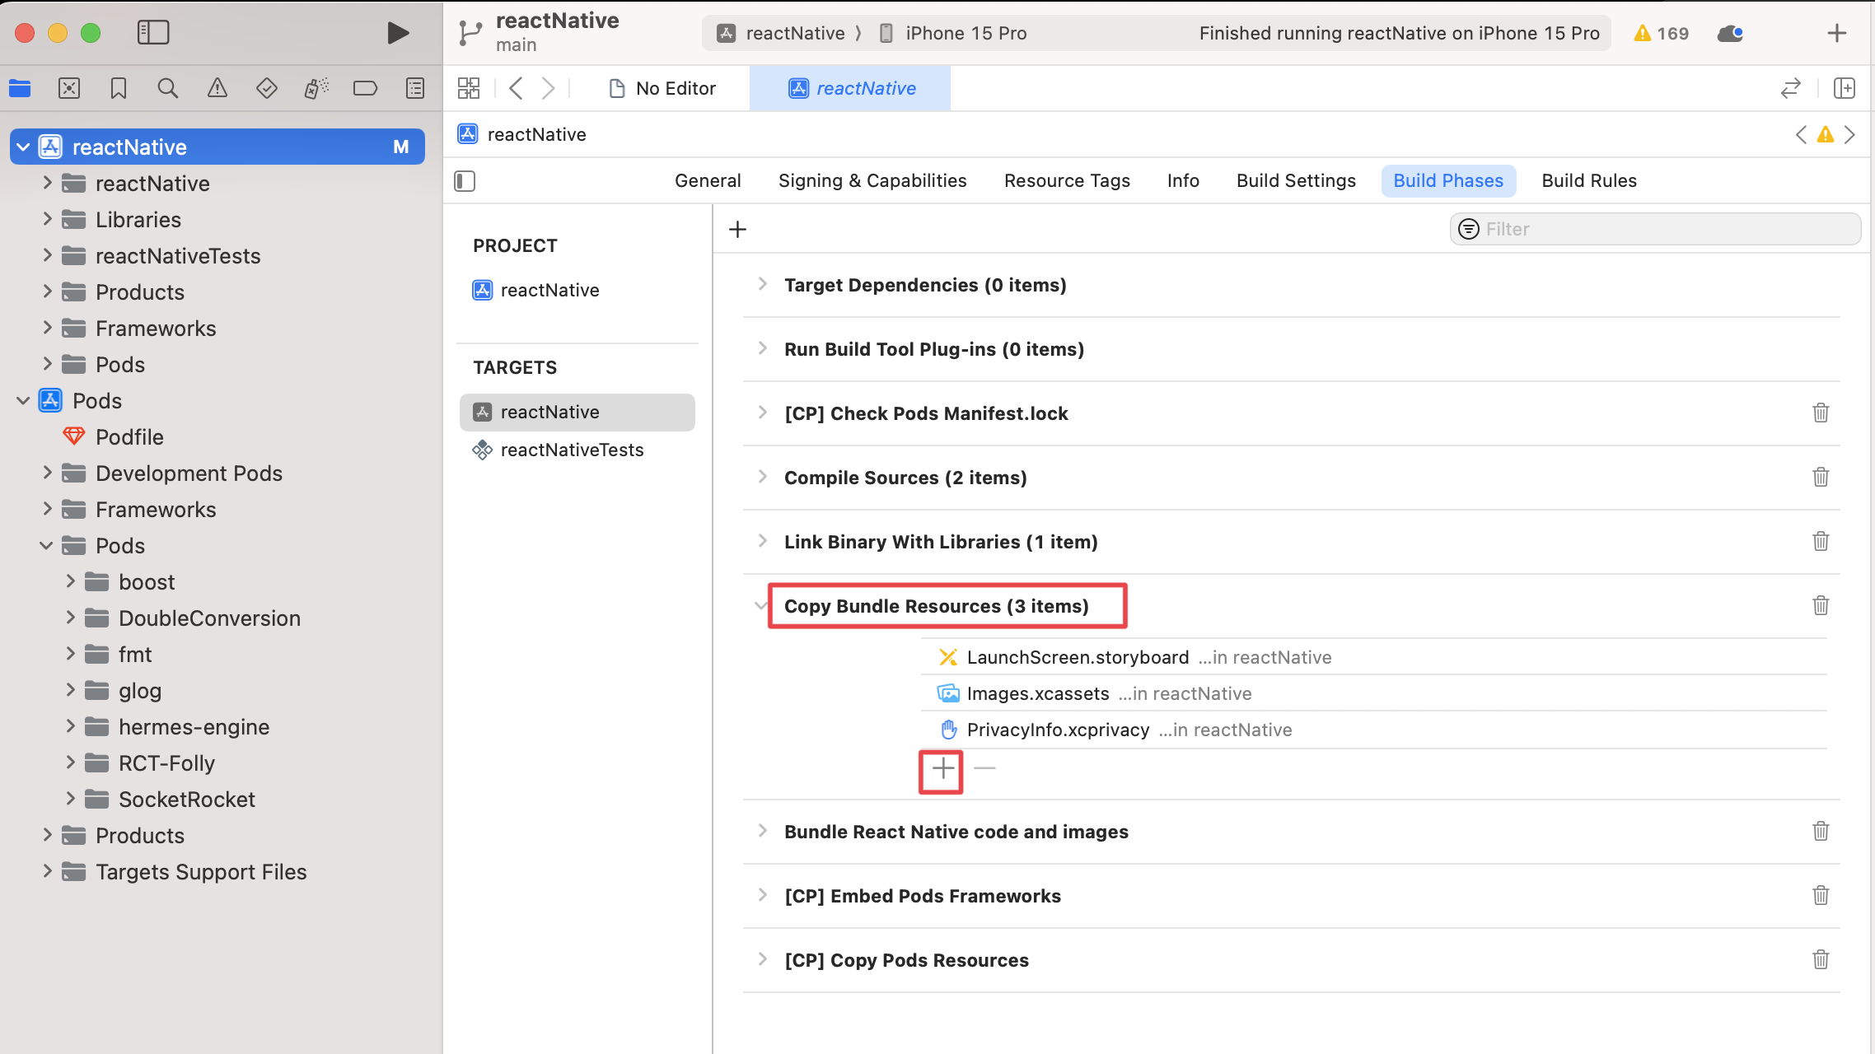The width and height of the screenshot is (1875, 1054).
Task: Expand the Libraries folder in navigator
Action: (x=47, y=219)
